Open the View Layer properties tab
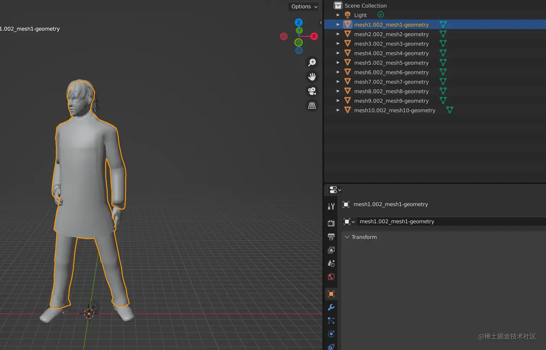Viewport: 546px width, 350px height. point(331,250)
